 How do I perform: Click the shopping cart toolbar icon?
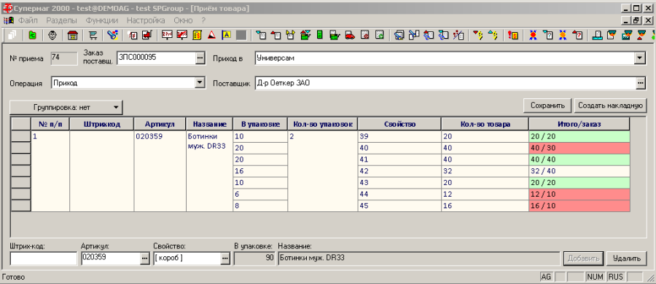(93, 36)
